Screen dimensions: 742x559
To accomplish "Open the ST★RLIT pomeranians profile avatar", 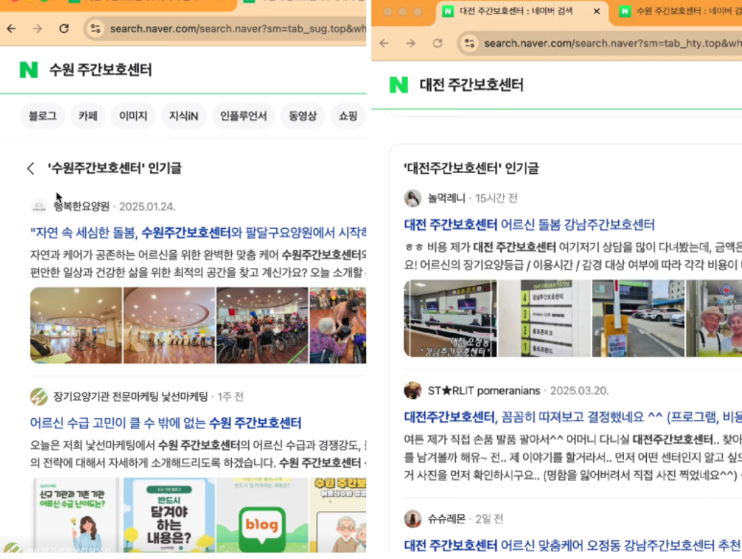I will click(413, 390).
